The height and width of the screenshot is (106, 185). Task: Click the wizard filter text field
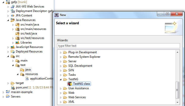(118, 46)
